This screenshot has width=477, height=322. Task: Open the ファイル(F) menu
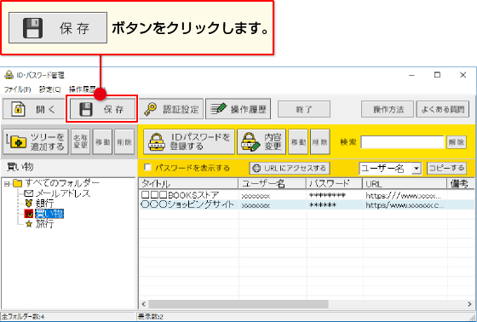pos(17,89)
